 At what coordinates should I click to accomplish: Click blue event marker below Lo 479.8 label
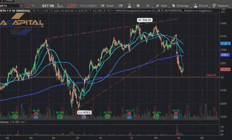coord(84,117)
